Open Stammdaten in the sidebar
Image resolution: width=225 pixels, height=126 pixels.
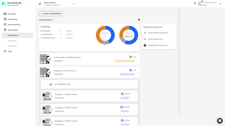point(13,30)
